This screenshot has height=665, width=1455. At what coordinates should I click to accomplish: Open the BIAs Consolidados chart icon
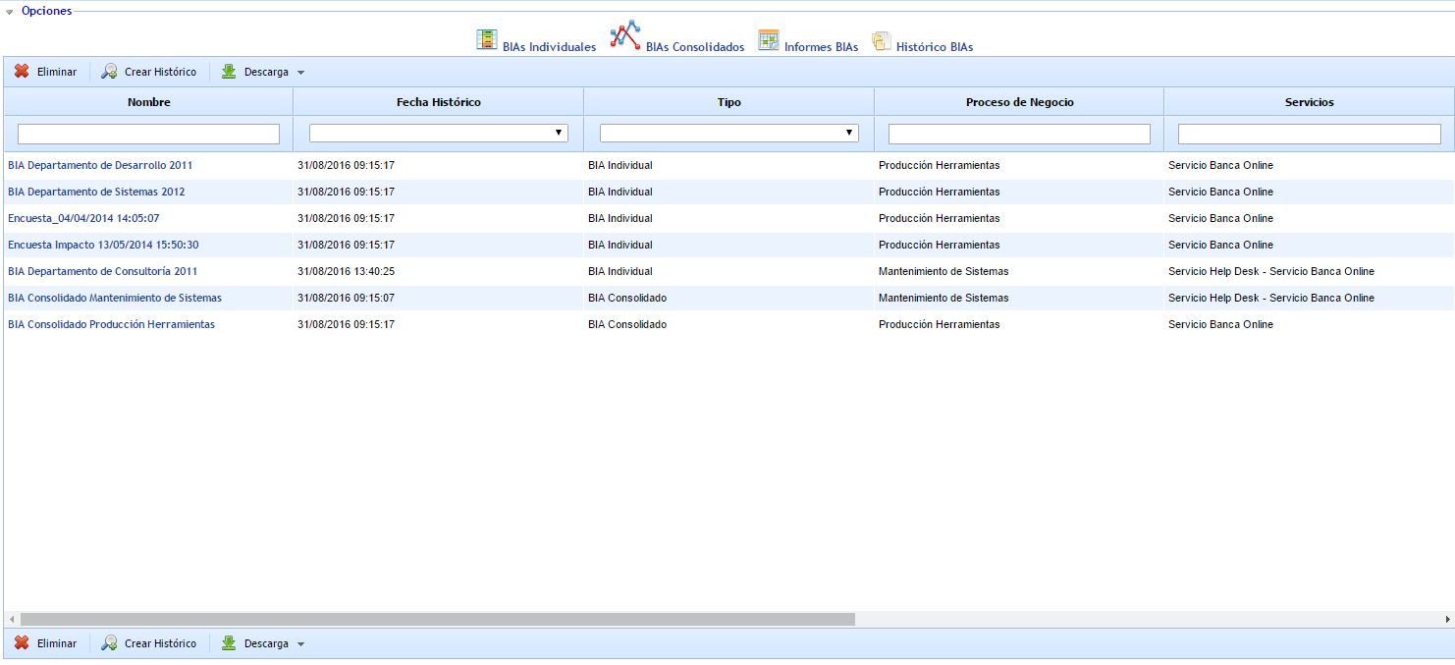624,36
